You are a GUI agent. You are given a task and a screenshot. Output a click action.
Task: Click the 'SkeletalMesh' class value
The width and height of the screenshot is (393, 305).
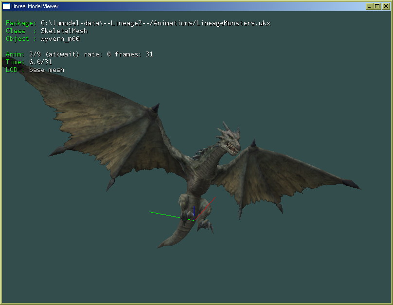pos(64,31)
